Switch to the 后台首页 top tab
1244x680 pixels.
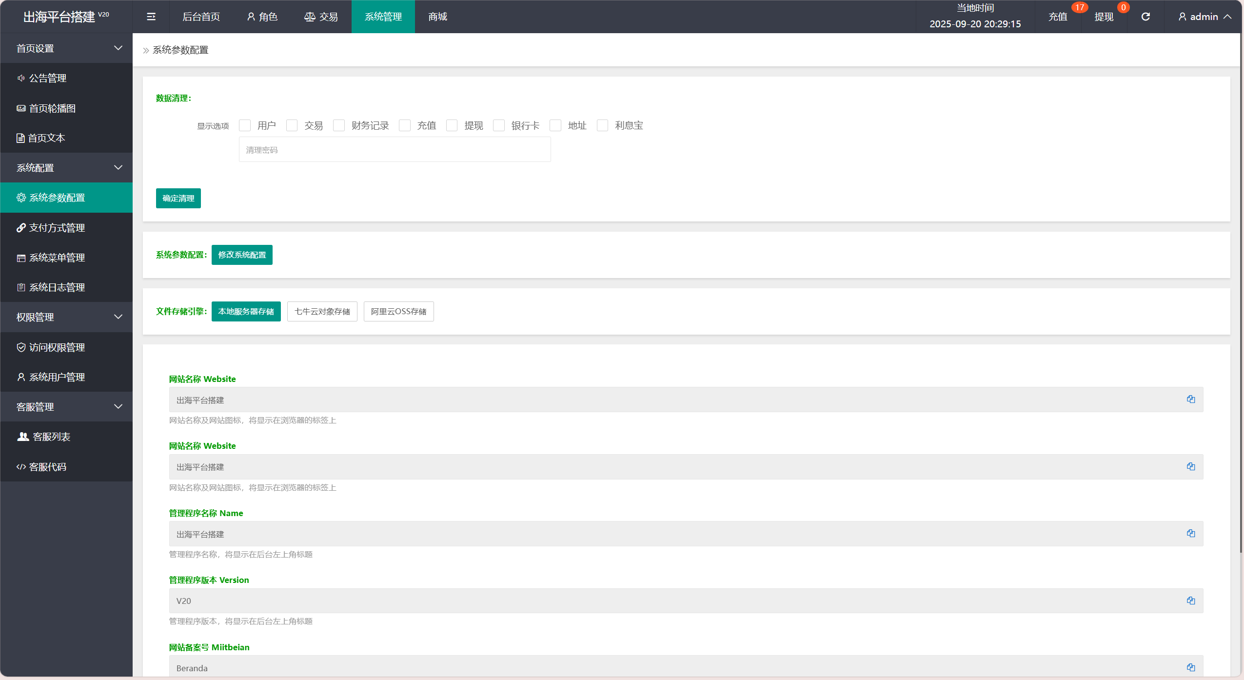click(x=201, y=17)
